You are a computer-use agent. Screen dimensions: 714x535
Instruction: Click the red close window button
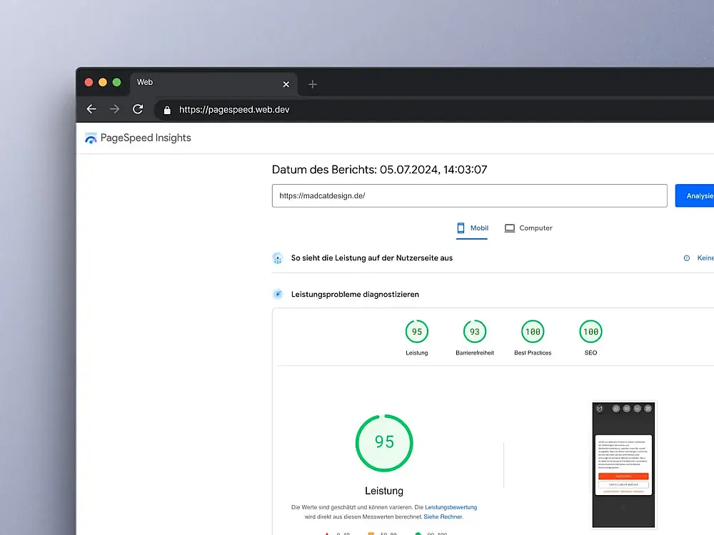pos(89,82)
